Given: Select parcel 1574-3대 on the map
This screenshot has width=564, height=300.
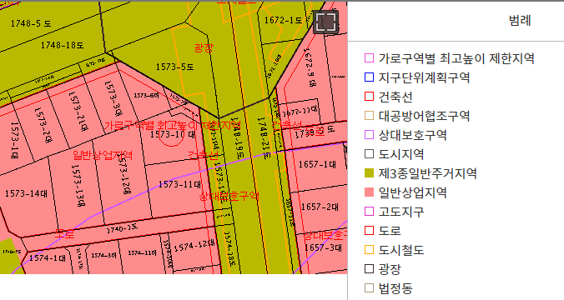Looking at the screenshot, I should [103, 256].
